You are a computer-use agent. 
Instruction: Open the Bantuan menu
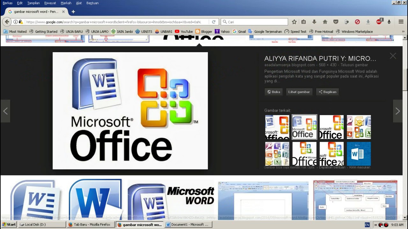[92, 3]
